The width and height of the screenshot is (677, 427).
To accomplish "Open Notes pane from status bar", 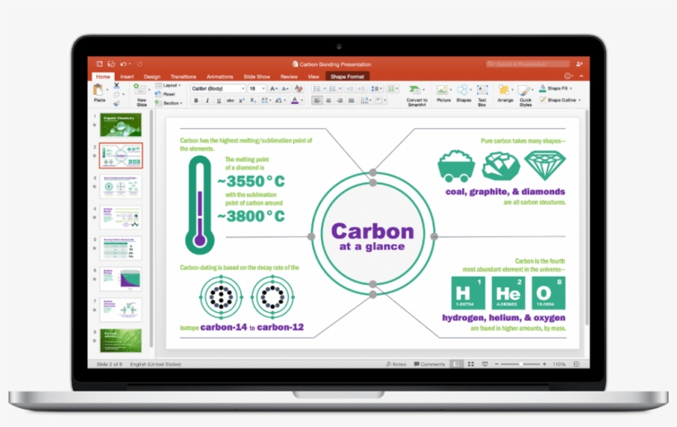I will [x=396, y=364].
